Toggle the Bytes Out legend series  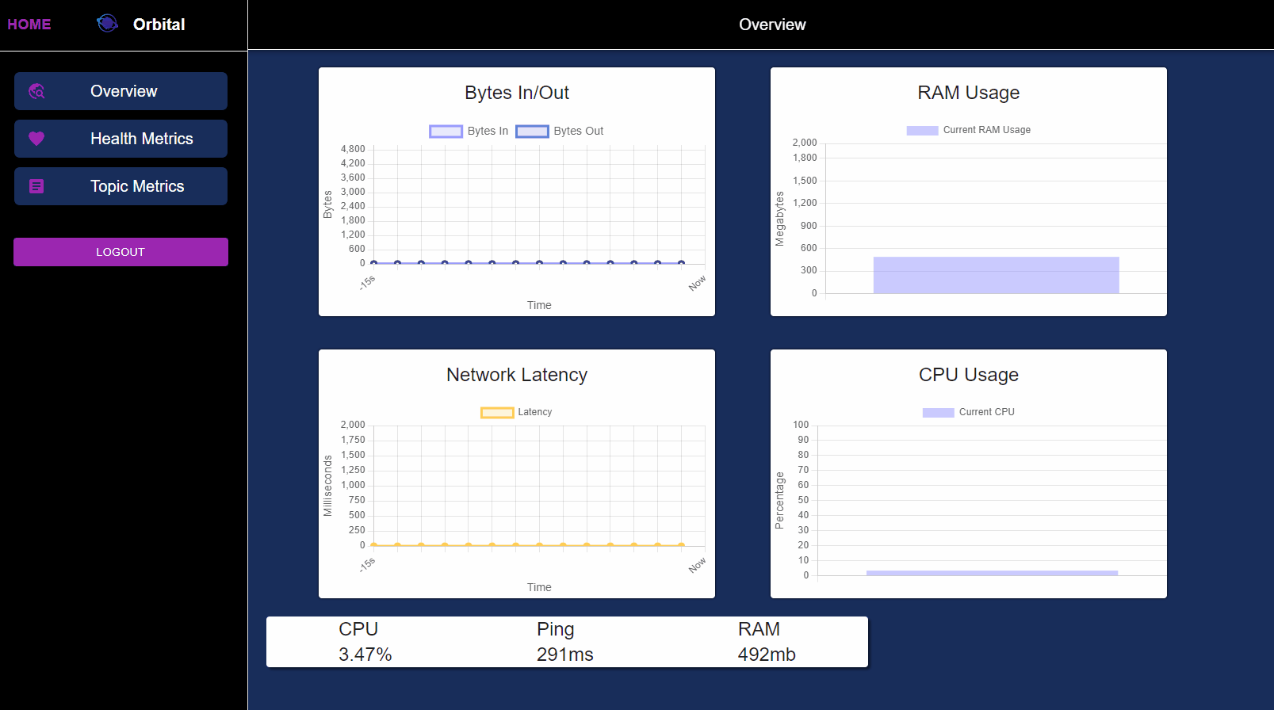click(x=560, y=131)
